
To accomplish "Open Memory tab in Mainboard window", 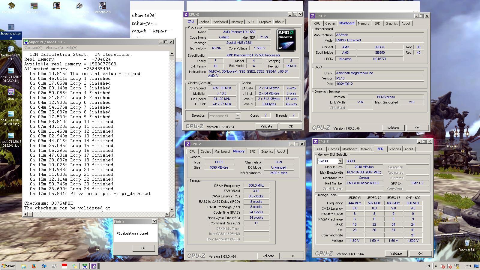I will coord(364,23).
